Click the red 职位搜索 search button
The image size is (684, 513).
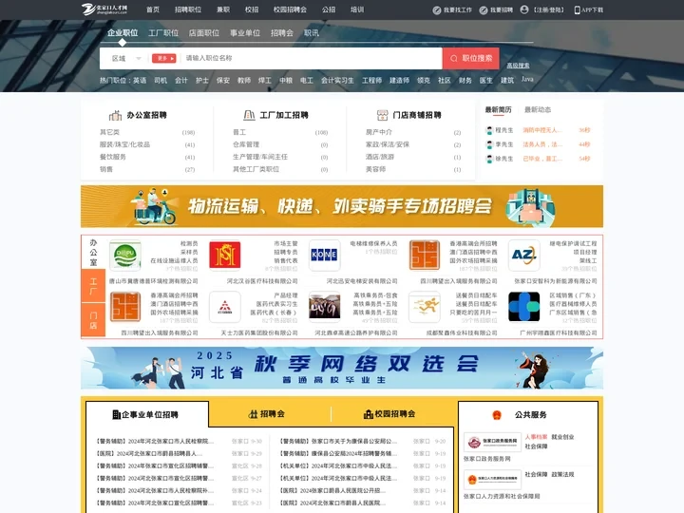470,58
